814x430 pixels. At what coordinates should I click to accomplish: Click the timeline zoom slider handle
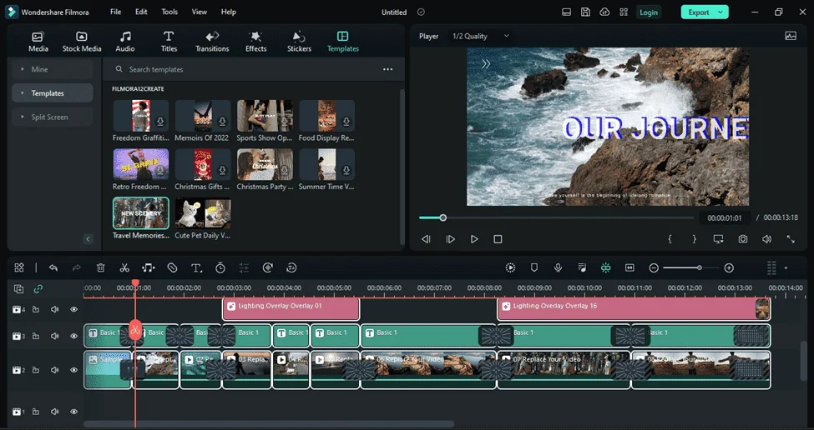tap(700, 267)
